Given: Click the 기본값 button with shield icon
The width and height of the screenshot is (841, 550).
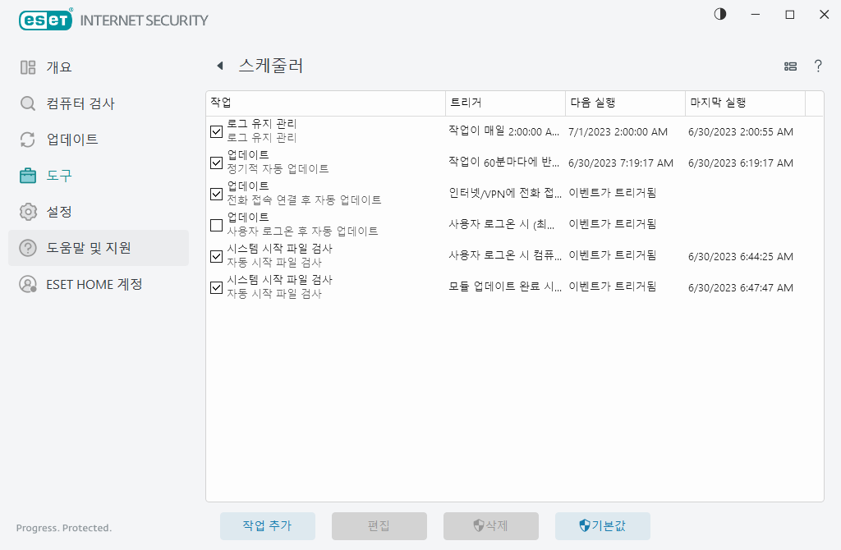Looking at the screenshot, I should coord(604,526).
